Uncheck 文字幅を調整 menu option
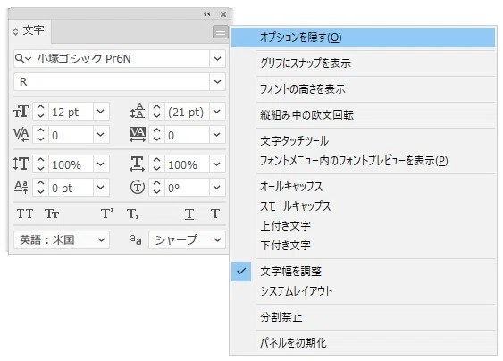This screenshot has height=361, width=503. [364, 271]
